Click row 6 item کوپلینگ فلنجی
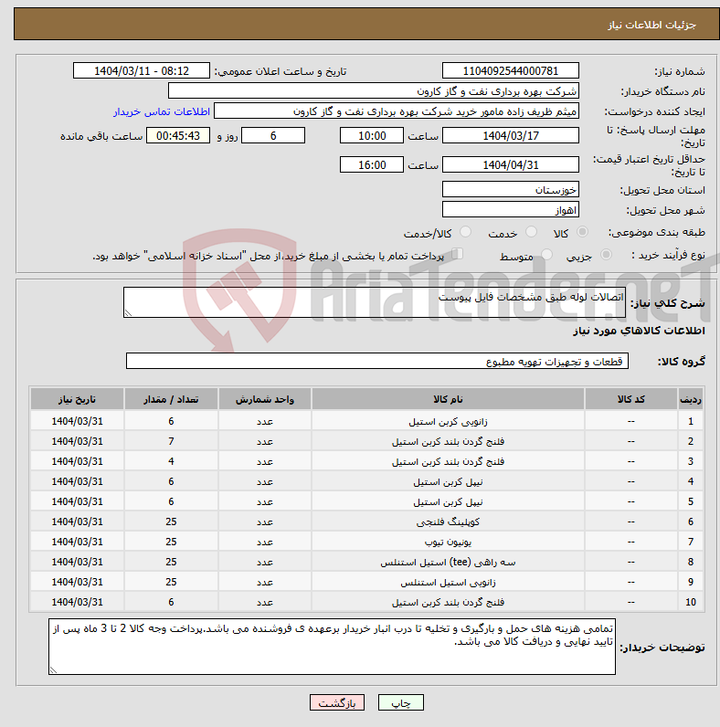The width and height of the screenshot is (720, 727). point(448,522)
